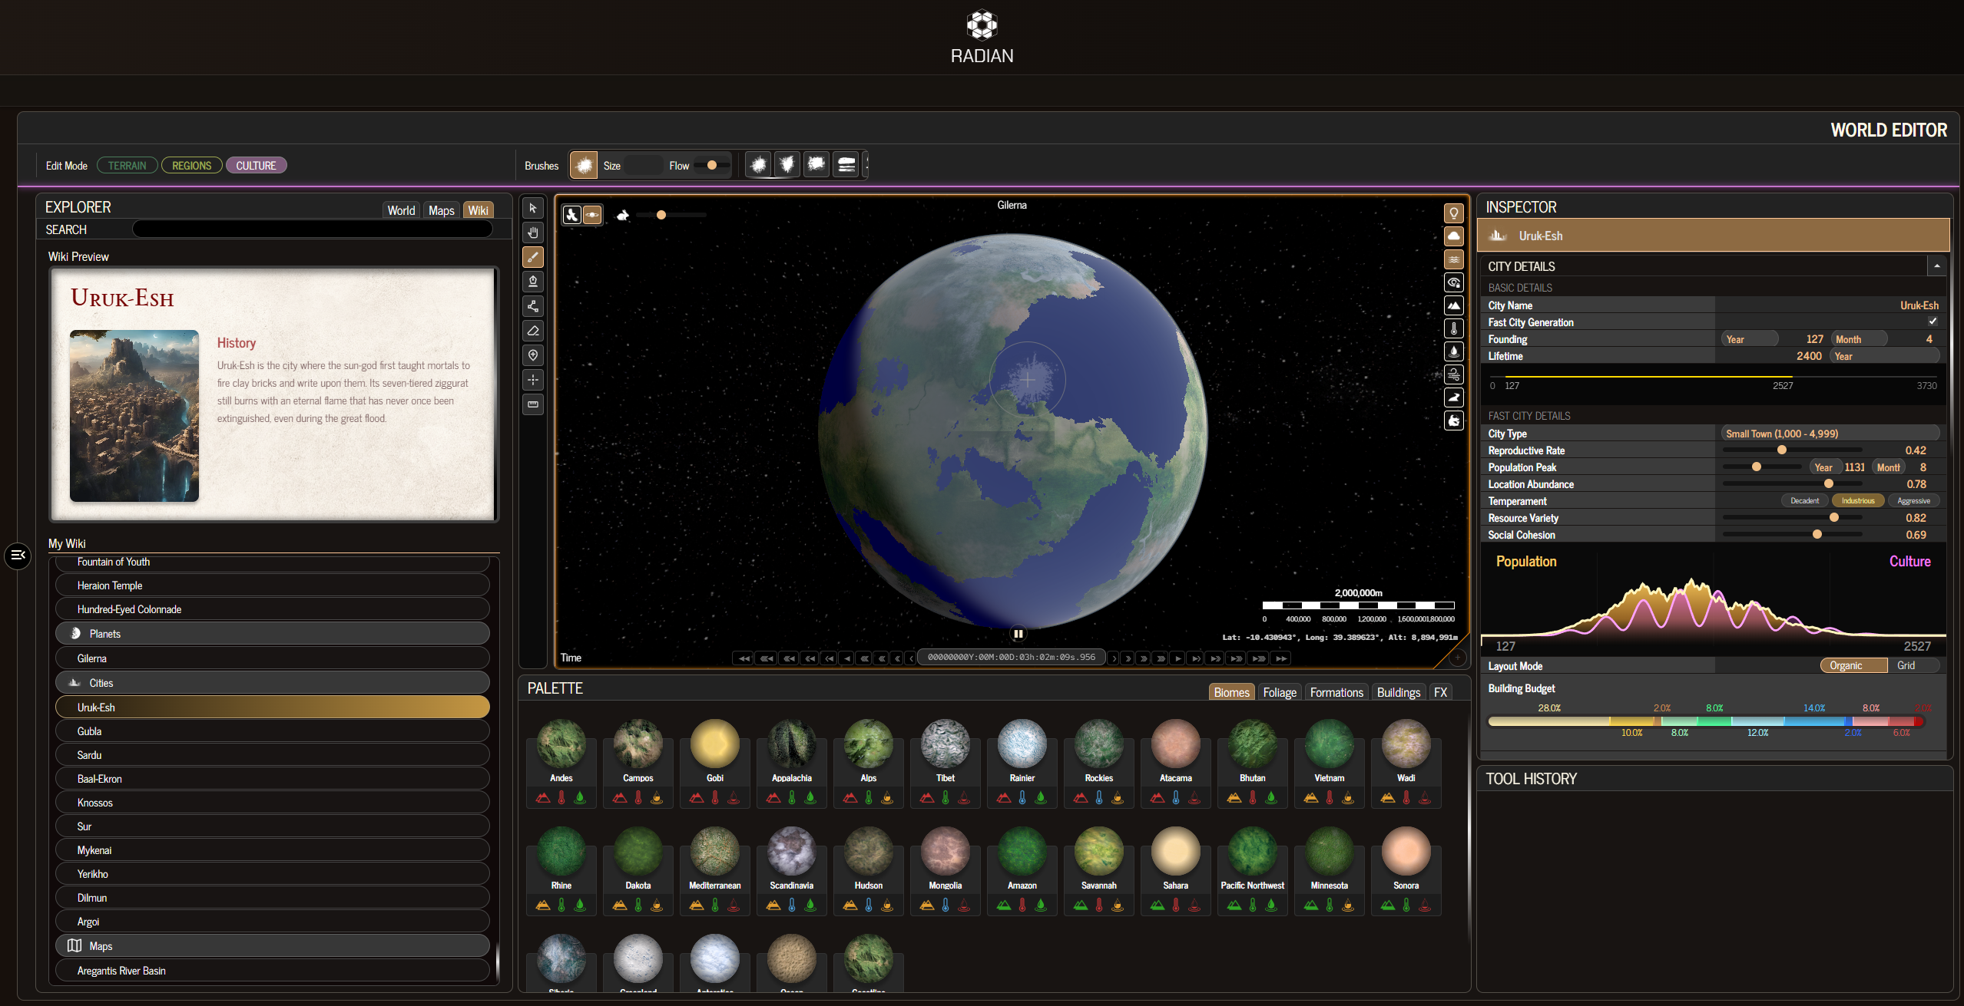This screenshot has width=1964, height=1006.
Task: Switch edit mode to CULTURE
Action: click(257, 166)
